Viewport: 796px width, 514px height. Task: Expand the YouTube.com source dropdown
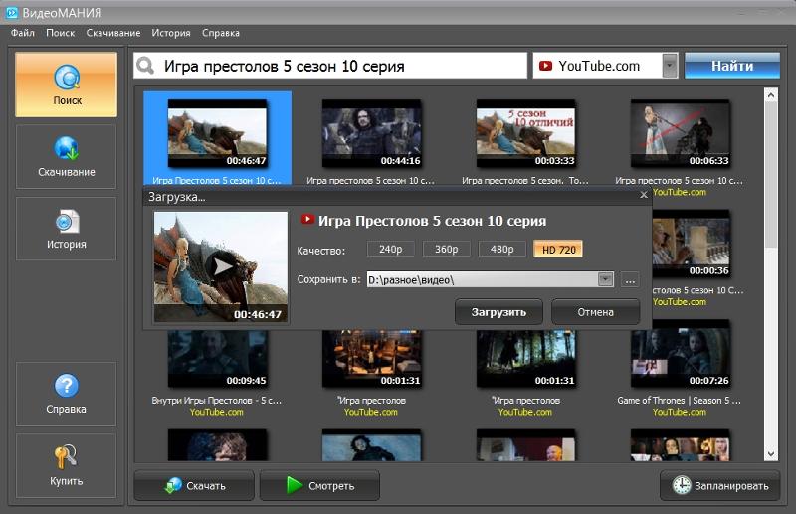coord(670,66)
